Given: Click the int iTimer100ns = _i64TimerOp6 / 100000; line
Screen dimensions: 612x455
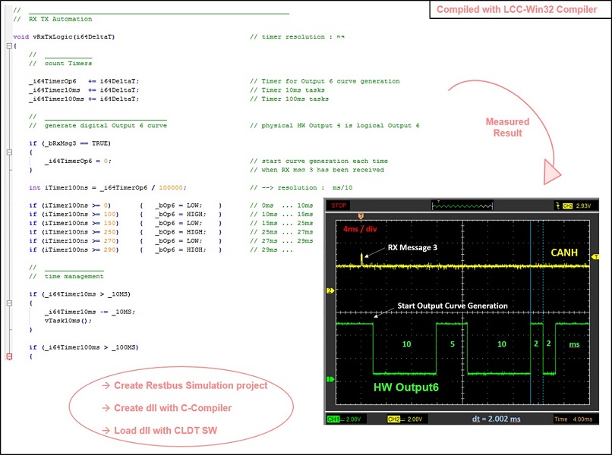Looking at the screenshot, I should 108,187.
